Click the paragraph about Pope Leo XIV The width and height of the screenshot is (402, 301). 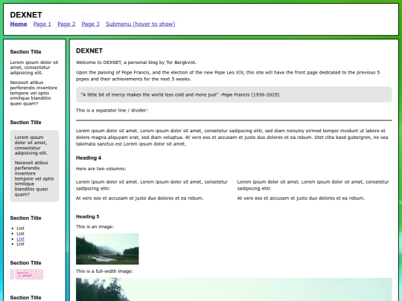tap(228, 76)
